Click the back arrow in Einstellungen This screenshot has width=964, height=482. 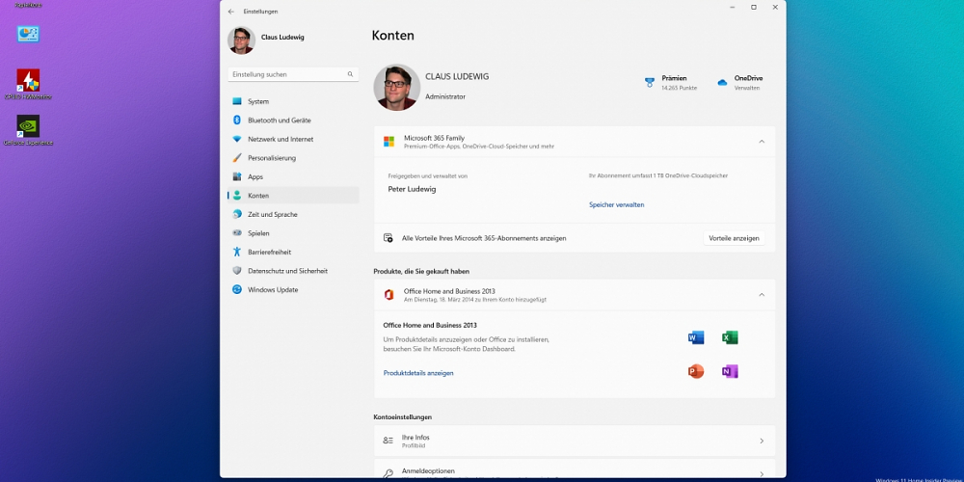[x=231, y=12]
